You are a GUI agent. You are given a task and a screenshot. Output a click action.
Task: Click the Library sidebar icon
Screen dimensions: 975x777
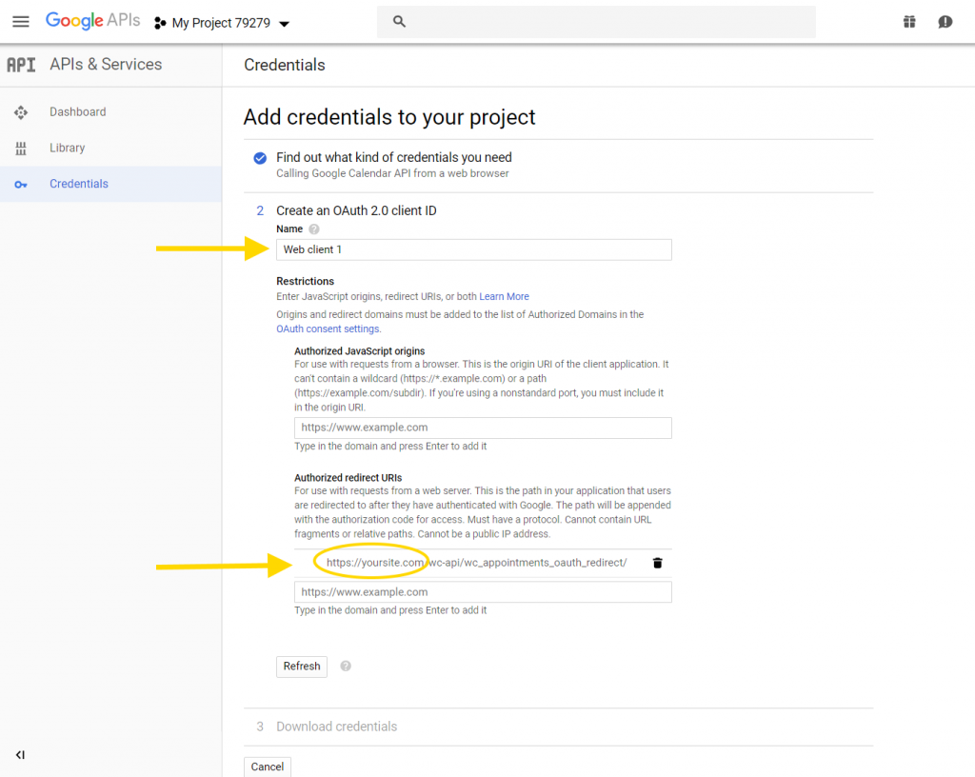[21, 149]
